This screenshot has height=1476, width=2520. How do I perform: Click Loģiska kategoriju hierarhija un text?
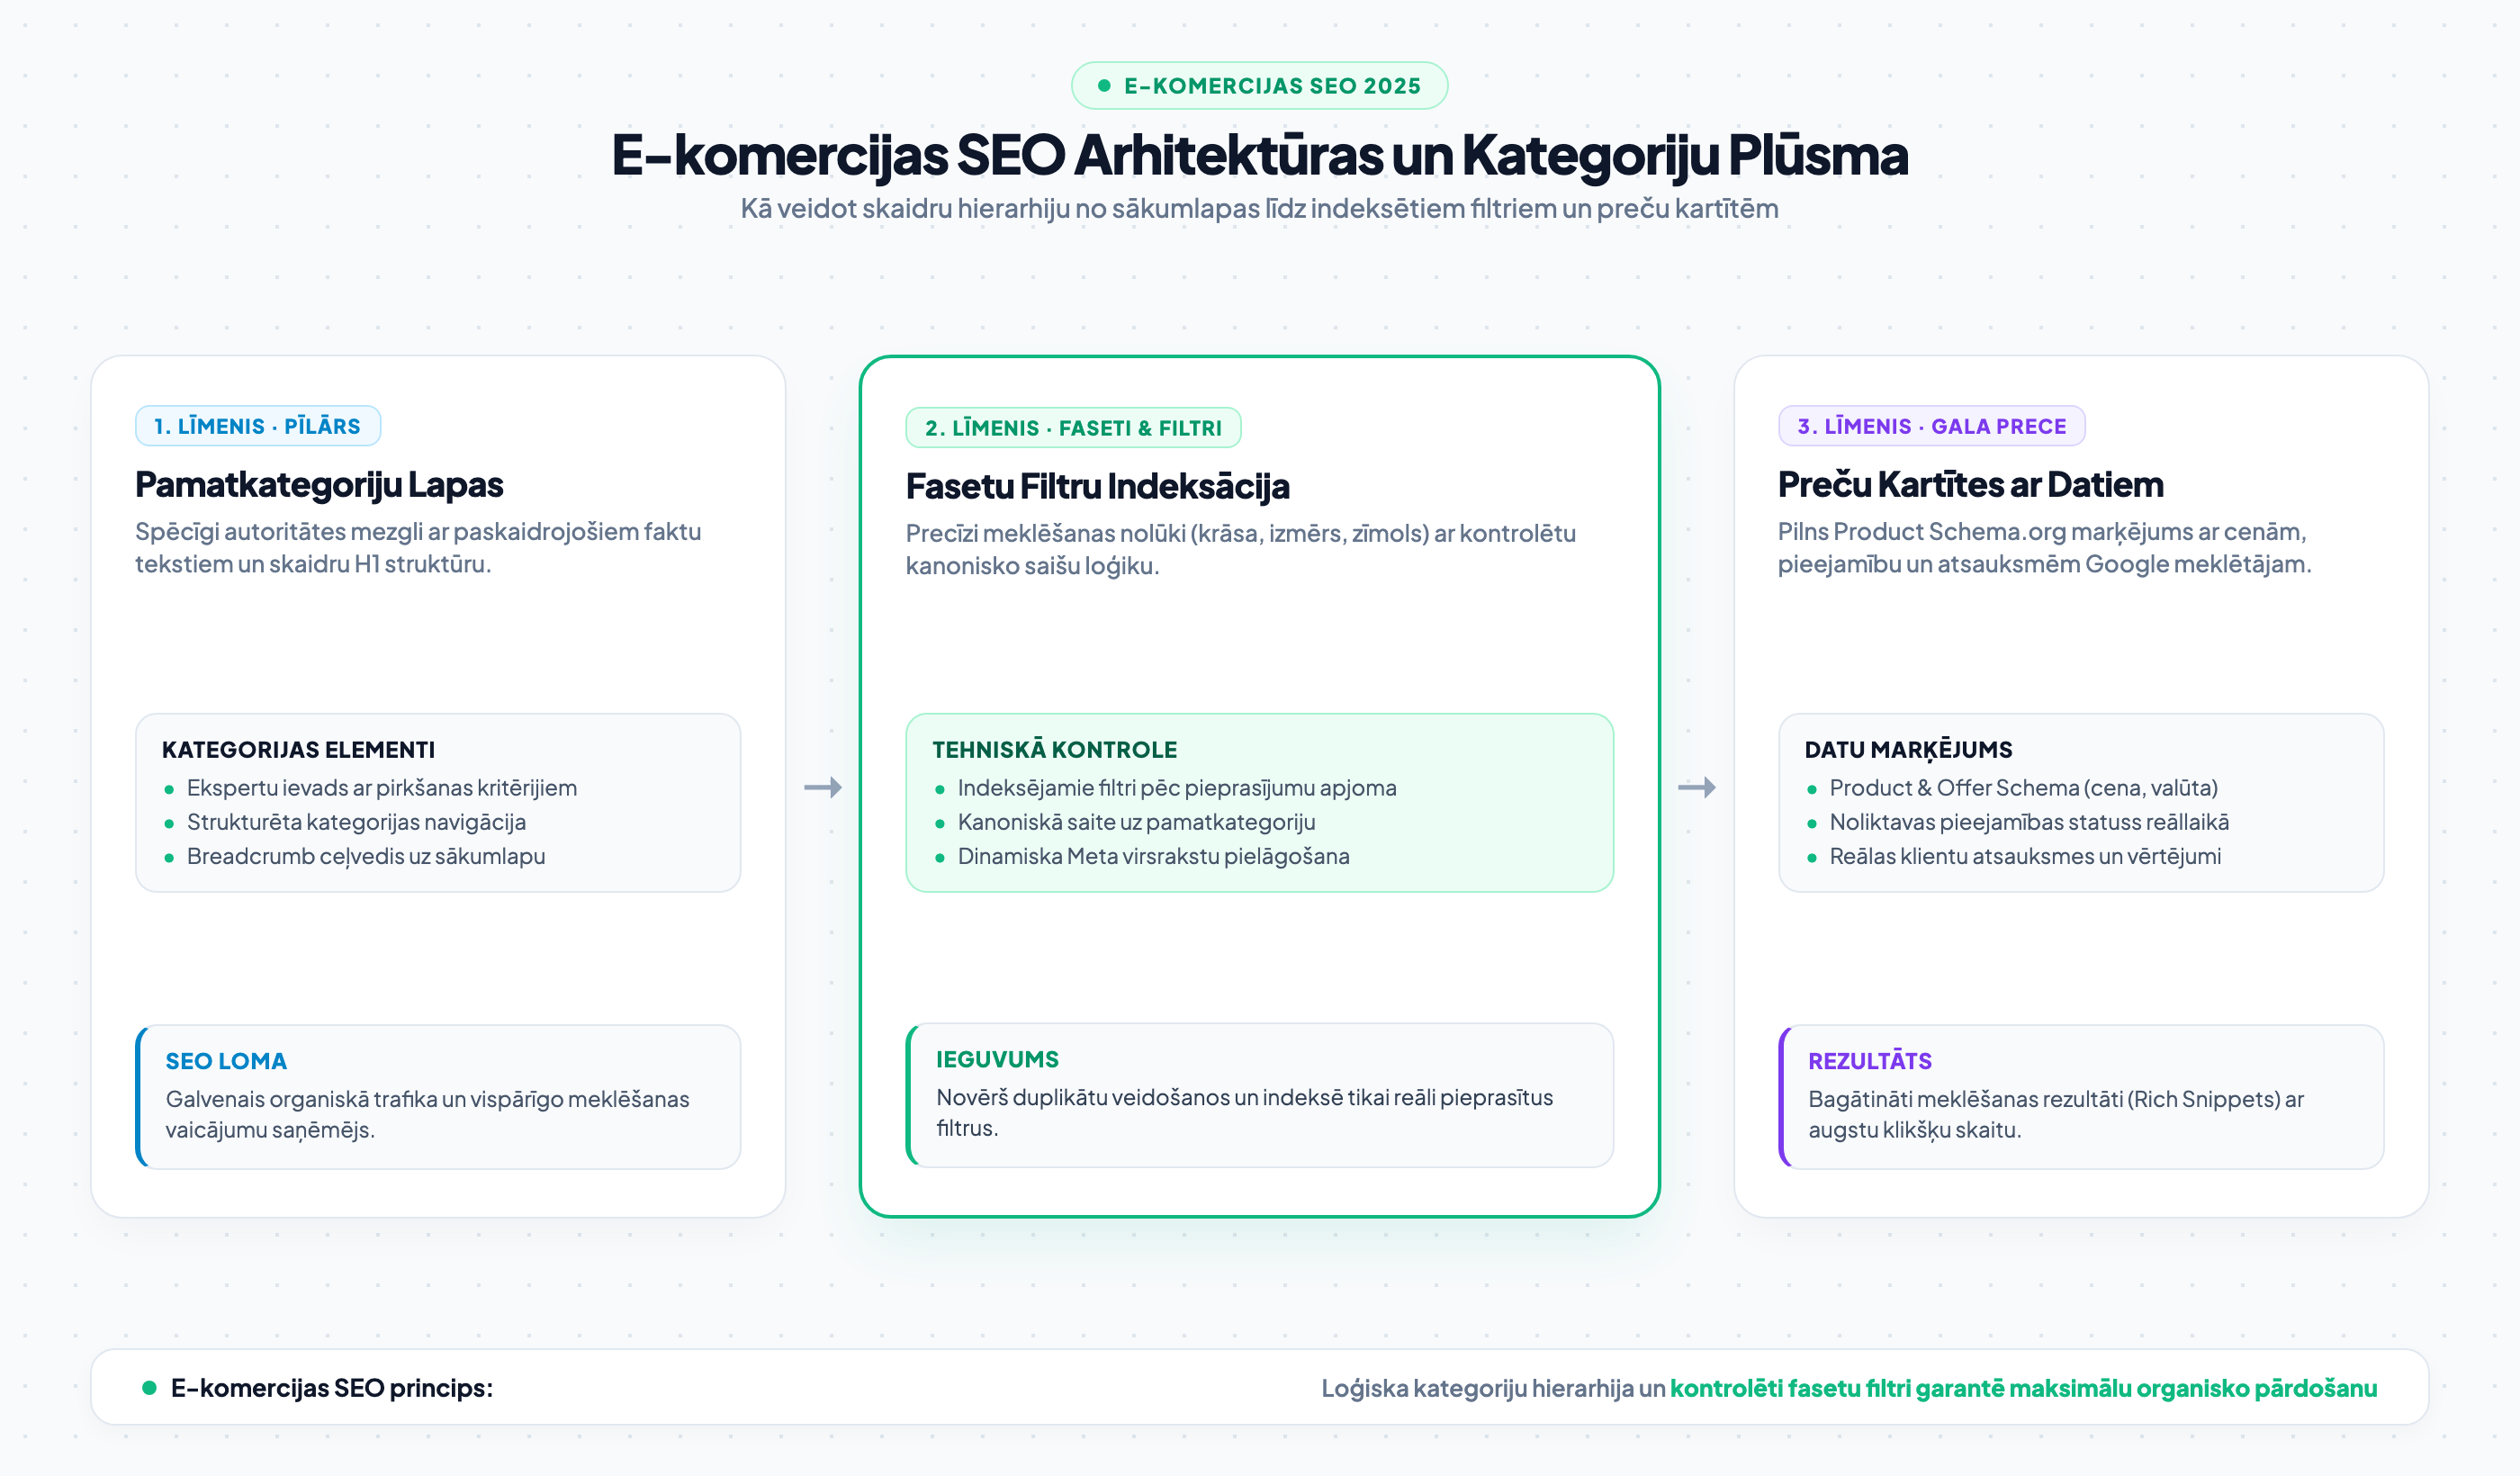tap(1493, 1389)
